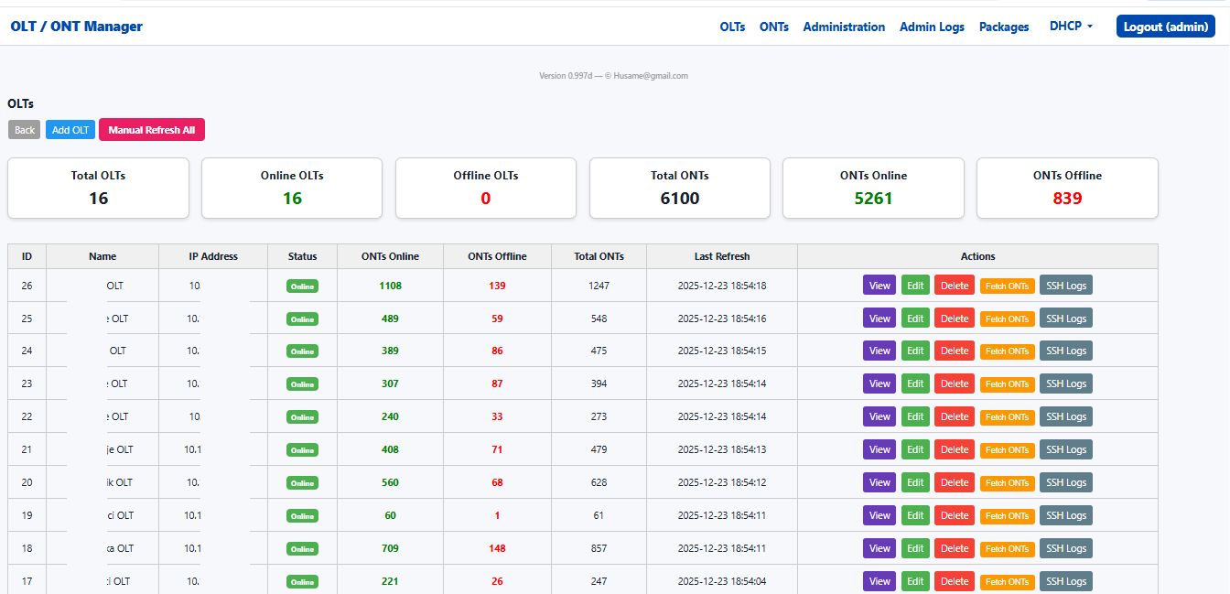Image resolution: width=1230 pixels, height=594 pixels.
Task: View the Admin Logs
Action: click(x=932, y=27)
